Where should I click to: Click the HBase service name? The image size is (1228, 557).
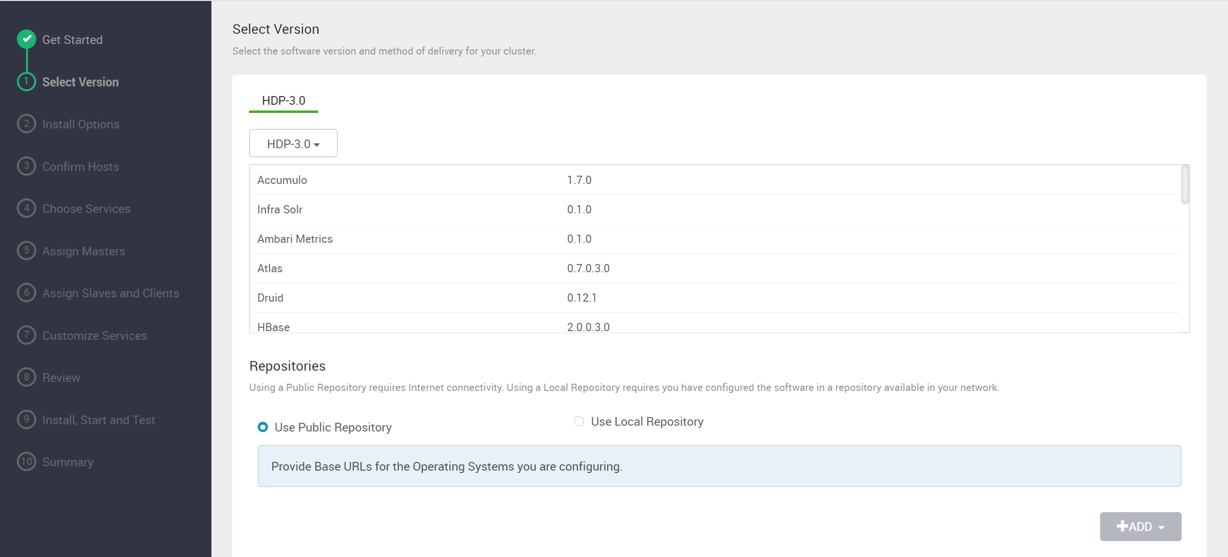pos(274,327)
